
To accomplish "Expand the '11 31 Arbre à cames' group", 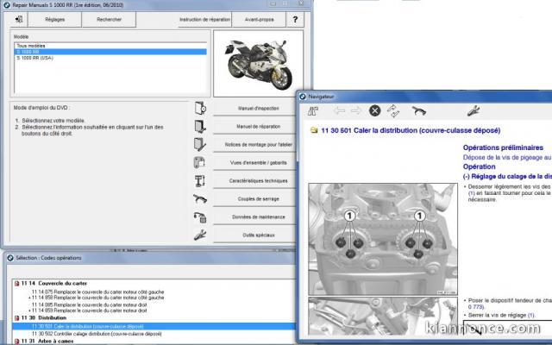I will (x=18, y=341).
